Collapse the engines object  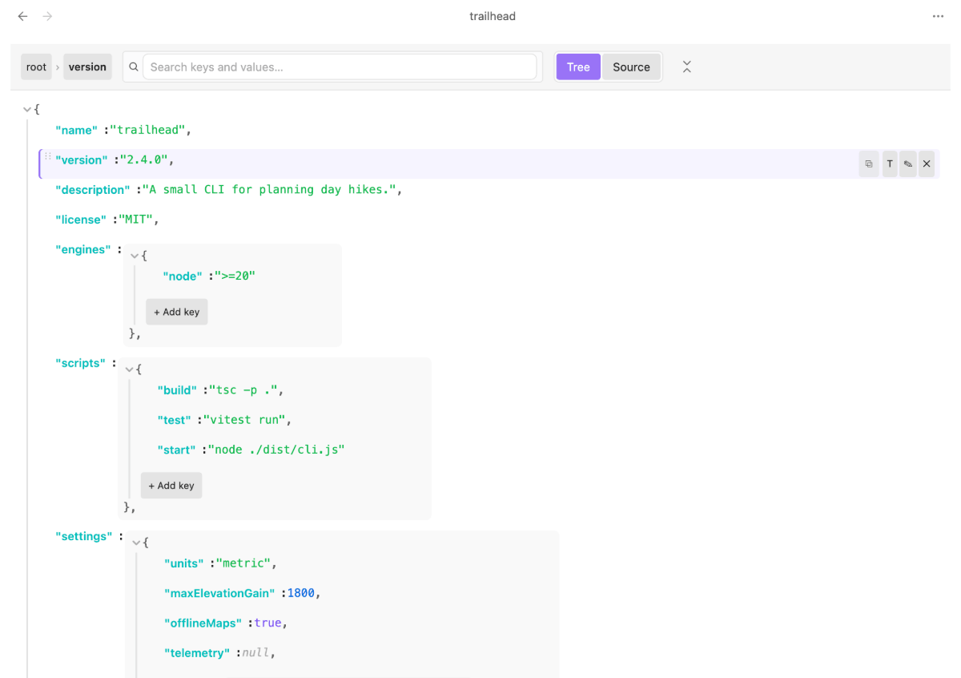[x=135, y=256]
